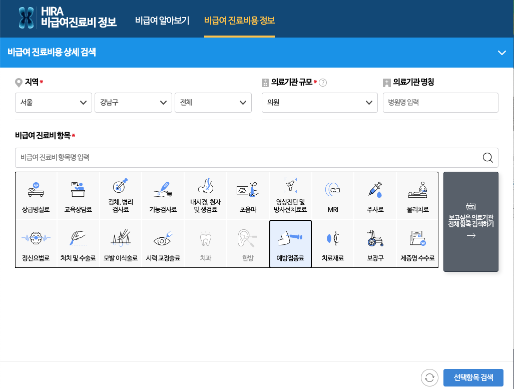
Task: Select the 초음파 (ultrasound) icon
Action: pos(248,195)
